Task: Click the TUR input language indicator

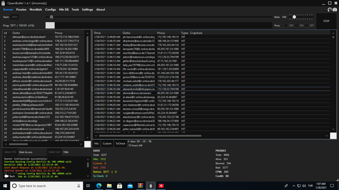Action: click(311, 186)
